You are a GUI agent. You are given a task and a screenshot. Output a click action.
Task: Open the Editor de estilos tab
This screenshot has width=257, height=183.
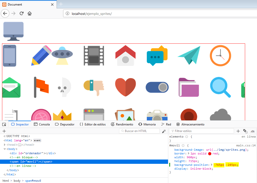pyautogui.click(x=92, y=124)
